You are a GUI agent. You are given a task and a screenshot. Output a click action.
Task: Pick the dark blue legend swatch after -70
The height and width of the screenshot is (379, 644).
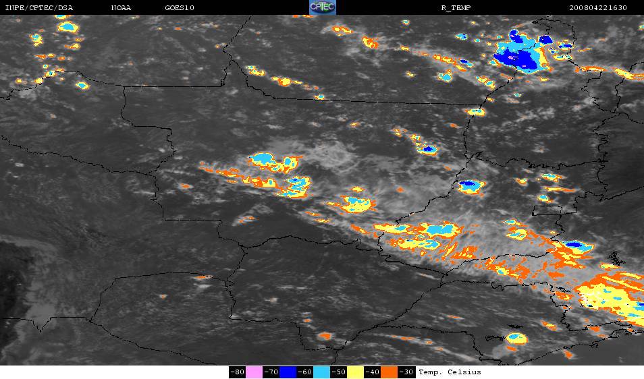click(x=288, y=372)
